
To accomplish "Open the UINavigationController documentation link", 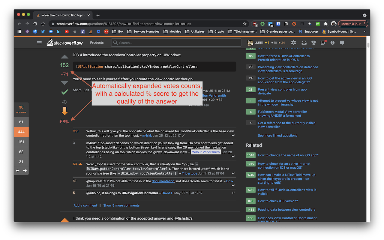I will click(x=163, y=181).
